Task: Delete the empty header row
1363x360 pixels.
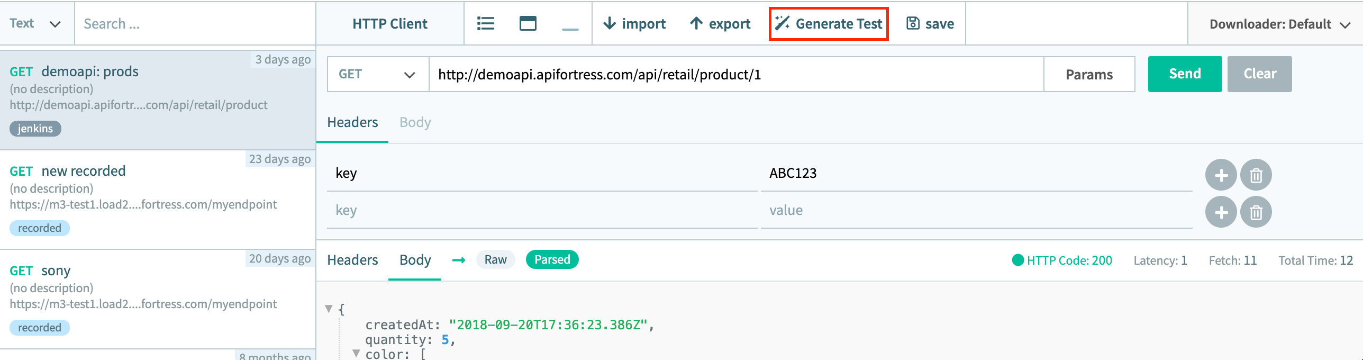Action: coord(1256,212)
